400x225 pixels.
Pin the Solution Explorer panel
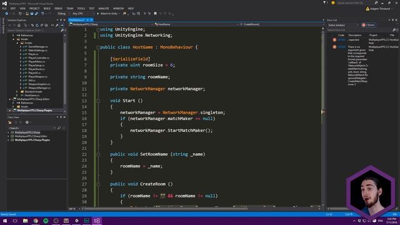coord(61,20)
